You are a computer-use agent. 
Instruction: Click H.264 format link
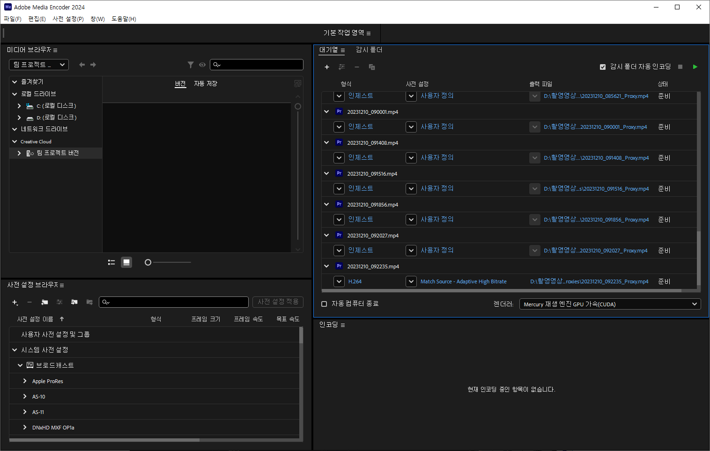(355, 281)
